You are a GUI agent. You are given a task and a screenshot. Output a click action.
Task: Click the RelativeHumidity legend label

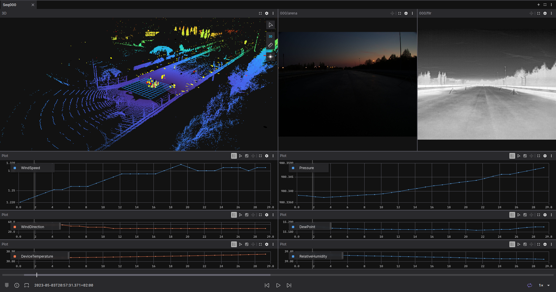pyautogui.click(x=313, y=256)
